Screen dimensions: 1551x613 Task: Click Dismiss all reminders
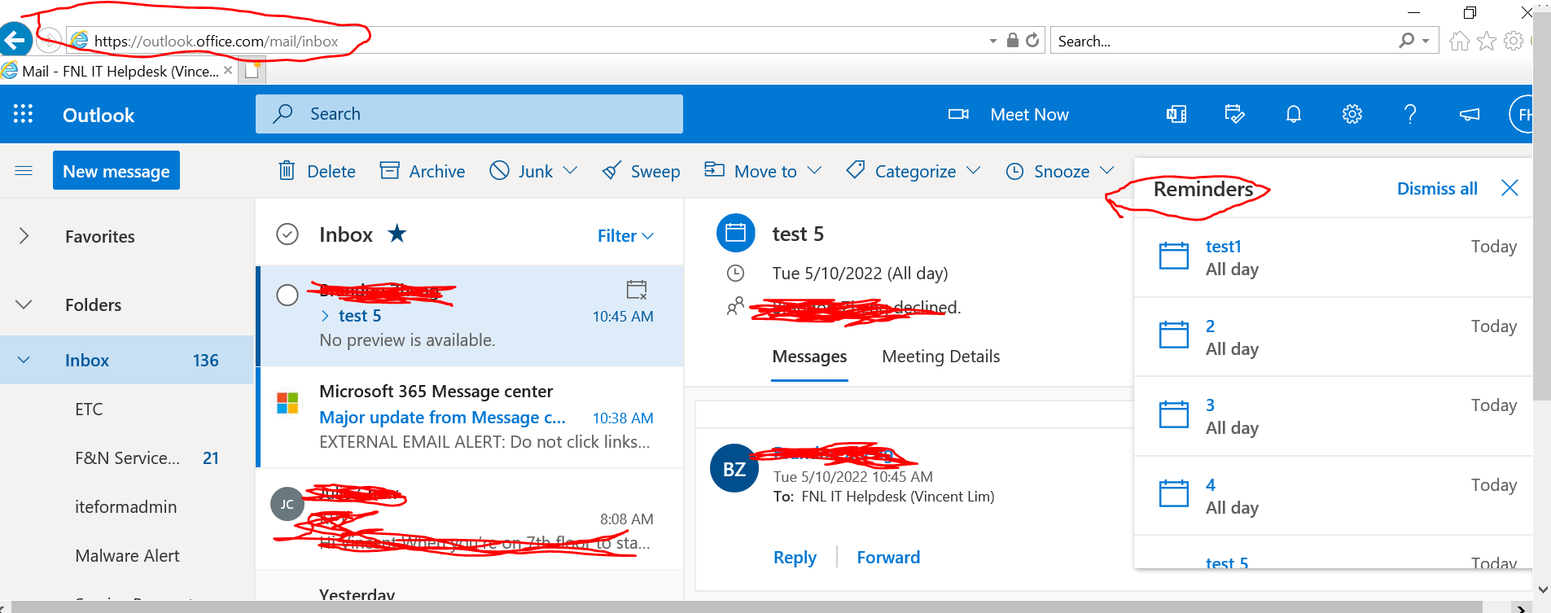(x=1437, y=188)
